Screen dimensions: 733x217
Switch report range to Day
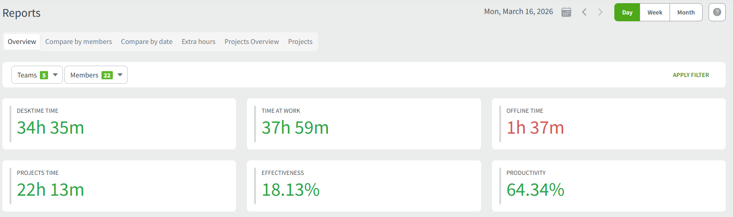(627, 12)
